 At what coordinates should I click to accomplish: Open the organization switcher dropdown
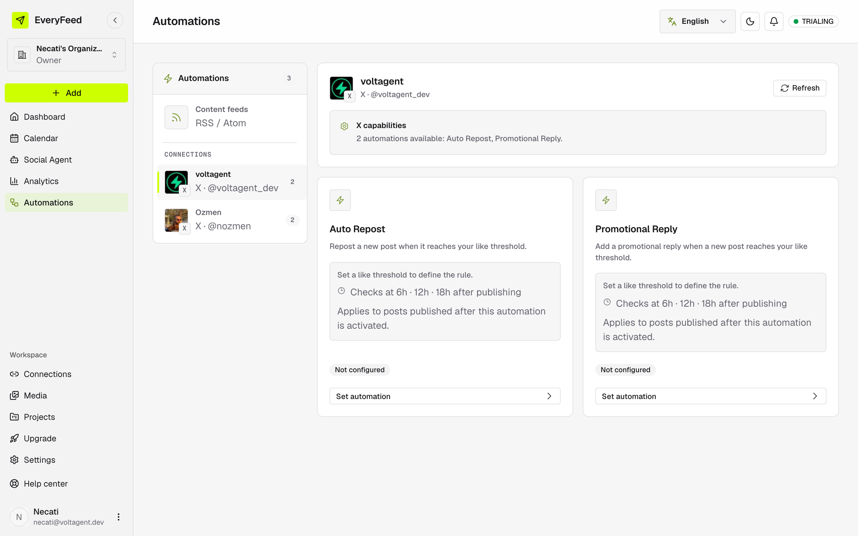(66, 54)
